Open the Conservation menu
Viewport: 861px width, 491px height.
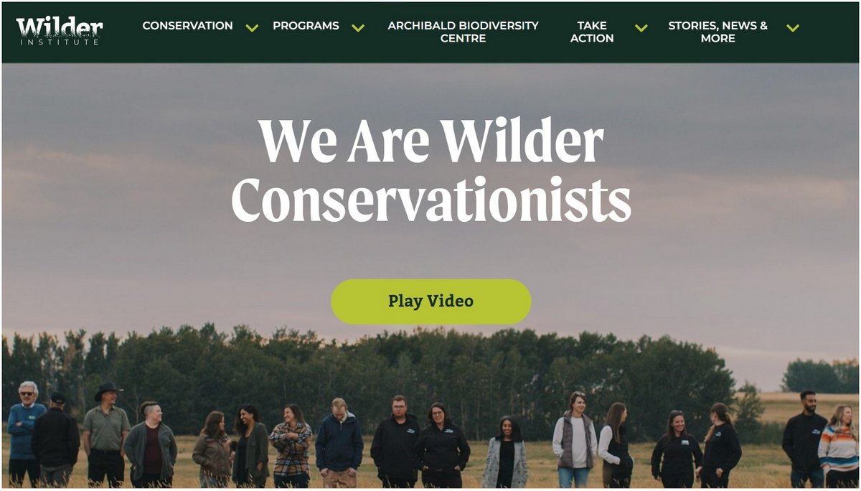187,26
